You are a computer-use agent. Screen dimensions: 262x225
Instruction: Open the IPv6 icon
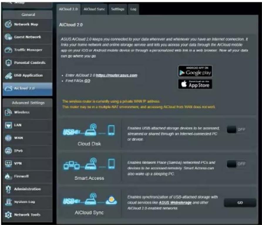click(8, 151)
